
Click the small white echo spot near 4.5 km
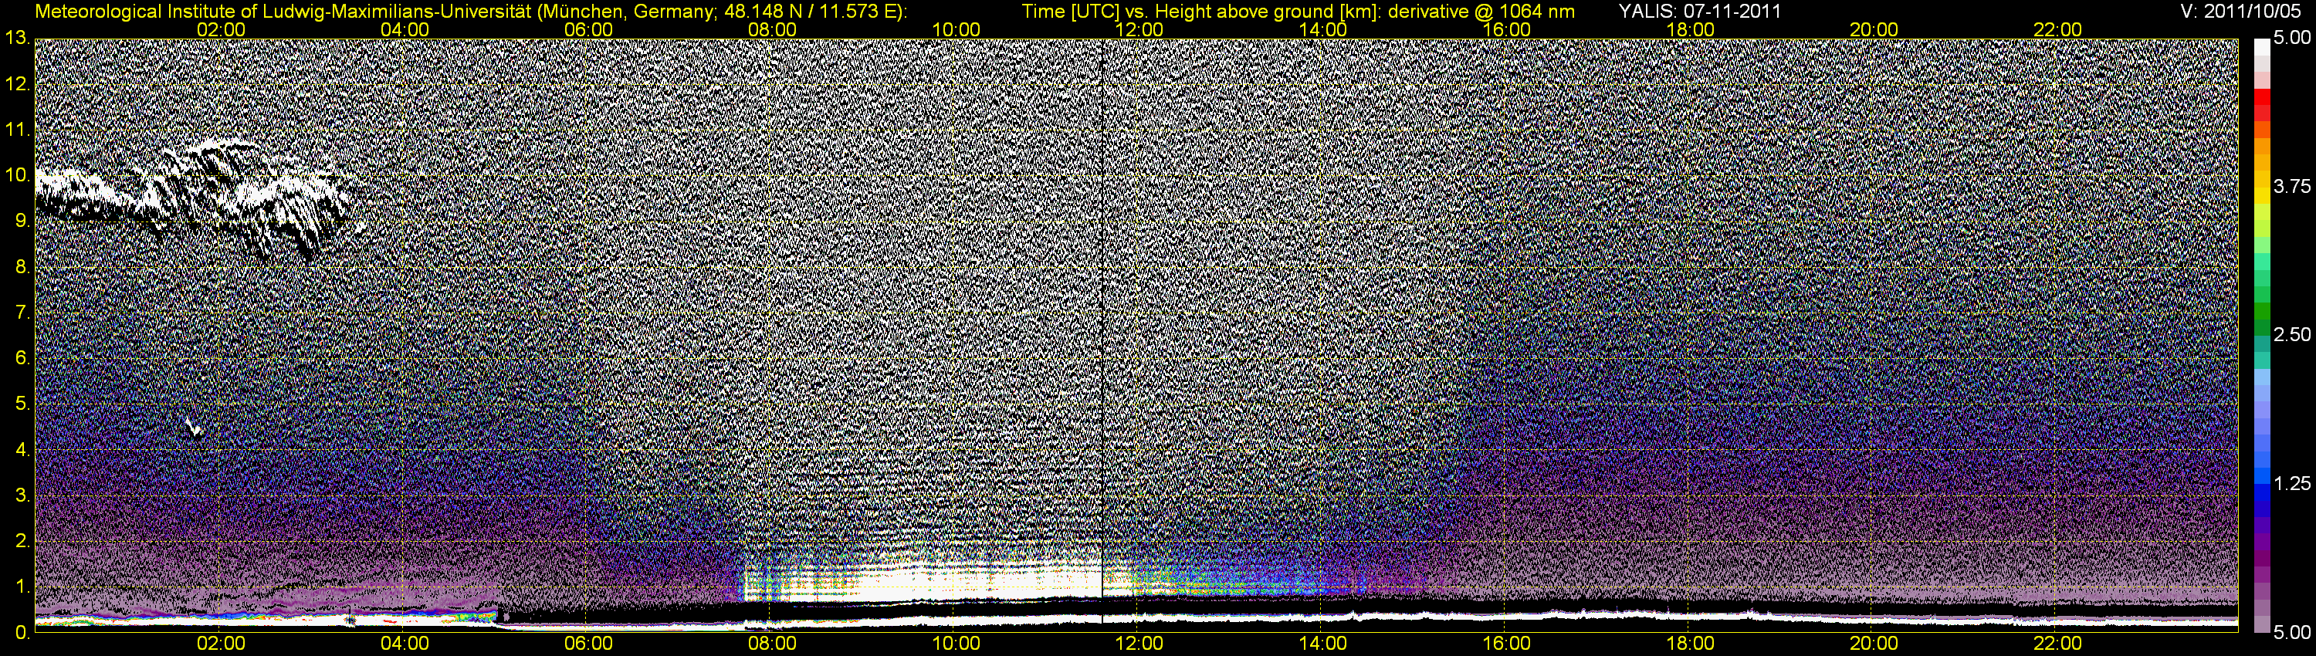pyautogui.click(x=192, y=427)
